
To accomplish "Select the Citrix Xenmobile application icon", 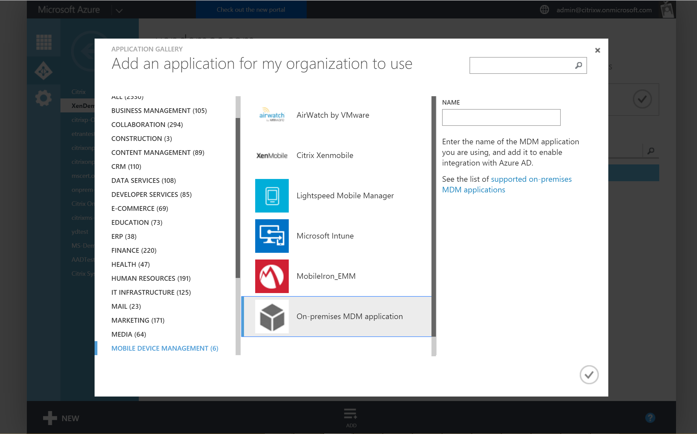I will (x=272, y=155).
